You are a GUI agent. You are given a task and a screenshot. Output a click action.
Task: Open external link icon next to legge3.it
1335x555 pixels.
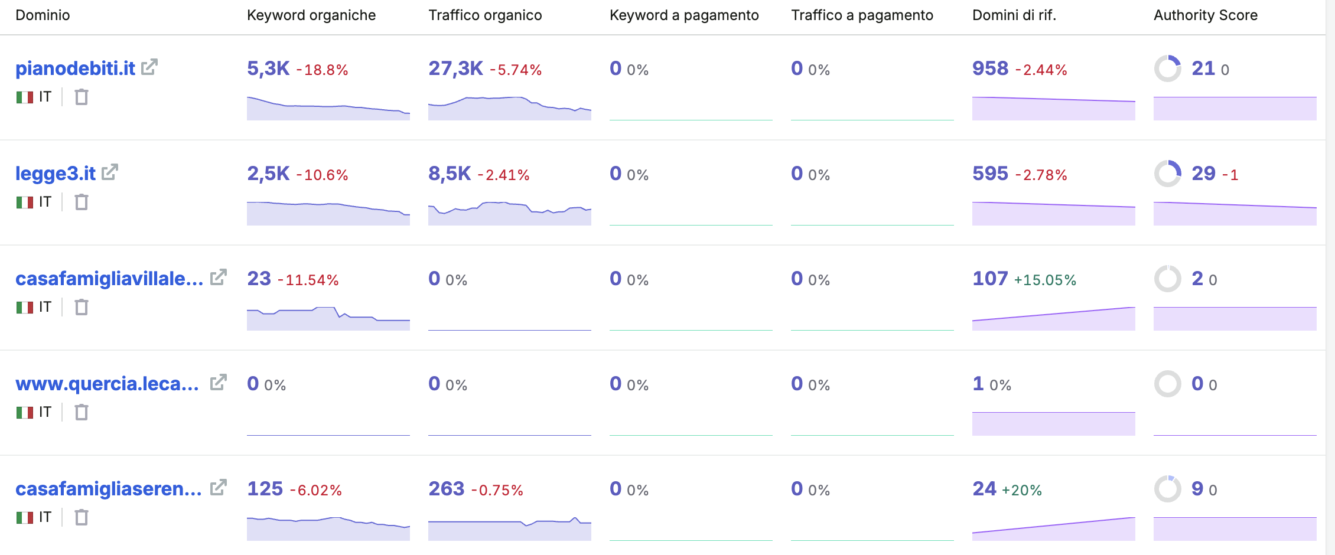[110, 172]
